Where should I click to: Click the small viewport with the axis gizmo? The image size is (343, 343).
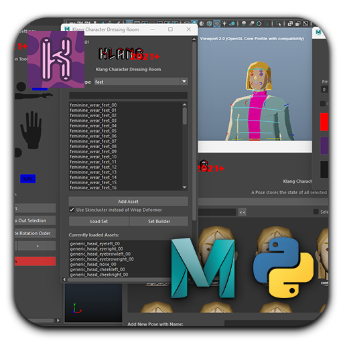pyautogui.click(x=93, y=303)
